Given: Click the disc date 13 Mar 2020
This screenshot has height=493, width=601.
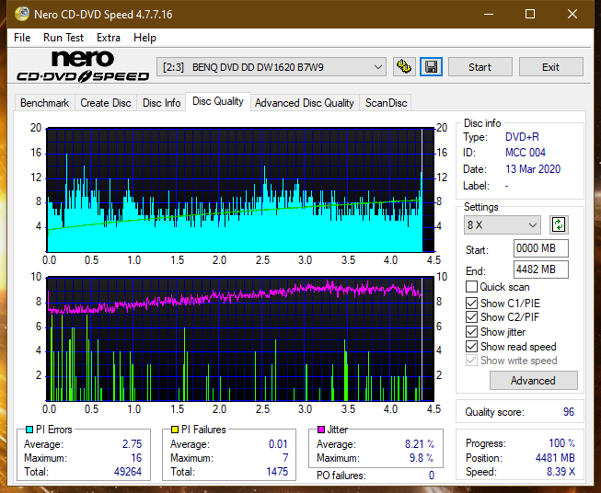Looking at the screenshot, I should (533, 169).
